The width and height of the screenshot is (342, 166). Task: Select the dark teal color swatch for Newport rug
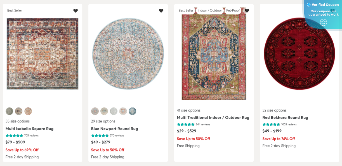click(132, 111)
